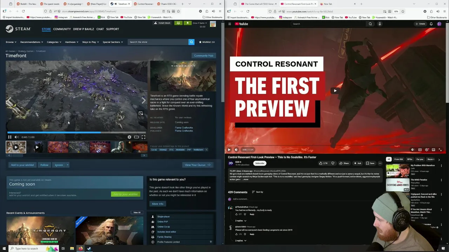This screenshot has width=449, height=252.
Task: Select COMMUNITY in Steam header
Action: tap(62, 29)
